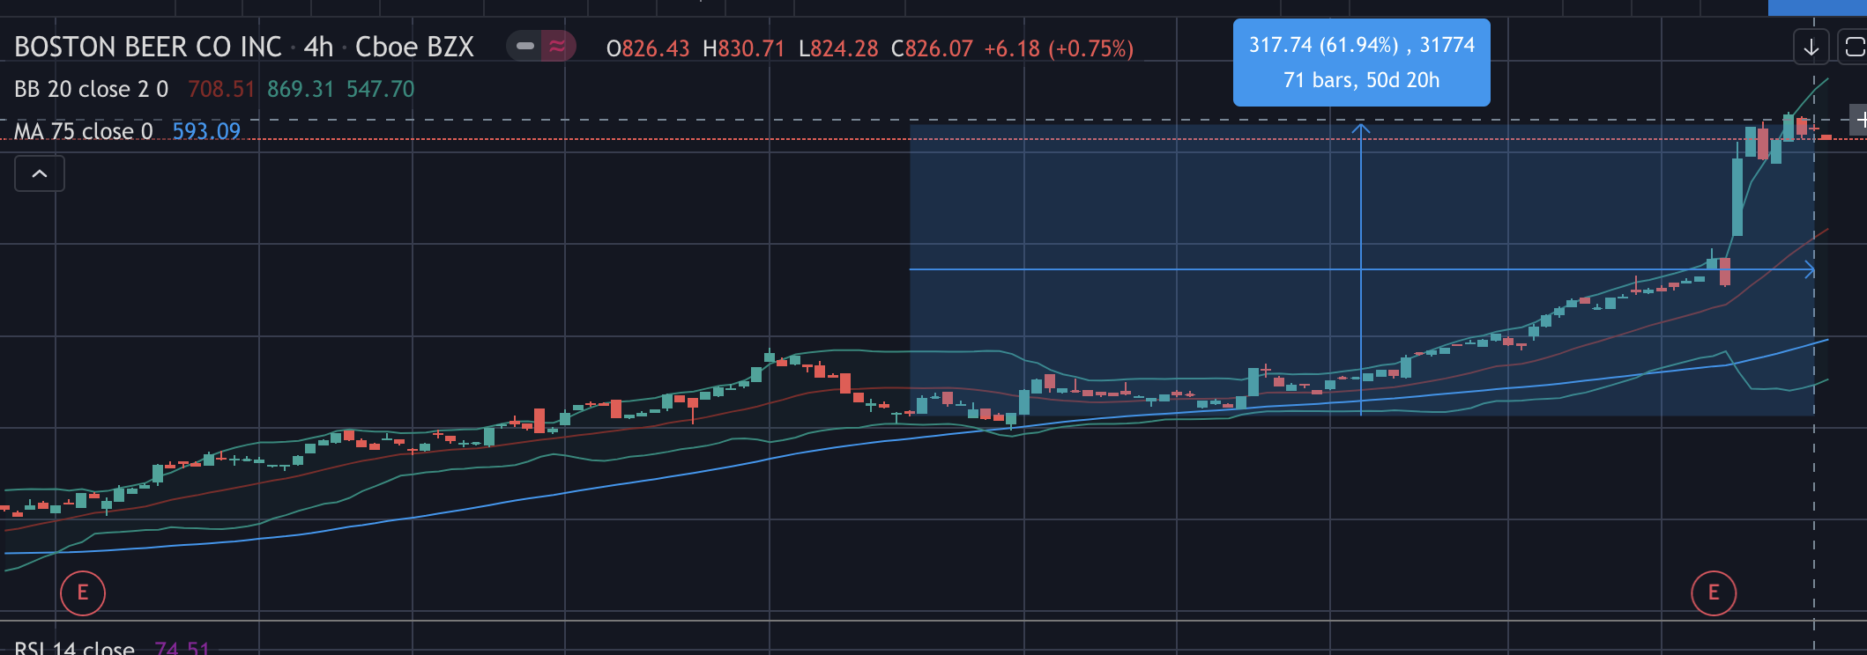Select the MA 75 close 0 indicator

[x=84, y=131]
